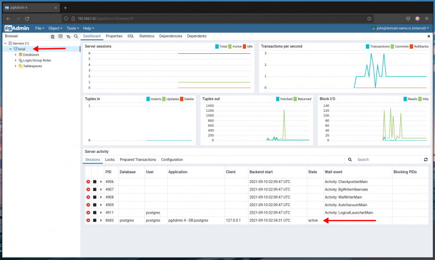The width and height of the screenshot is (435, 260).
Task: Open the john@domain-name.io user menu
Action: click(x=400, y=28)
